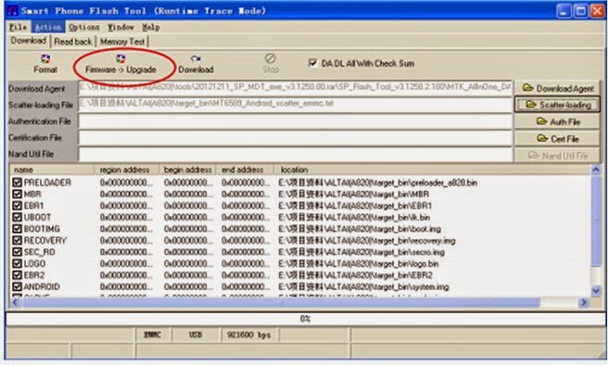
Task: Select the preloader_a820.bin location cell
Action: click(377, 182)
